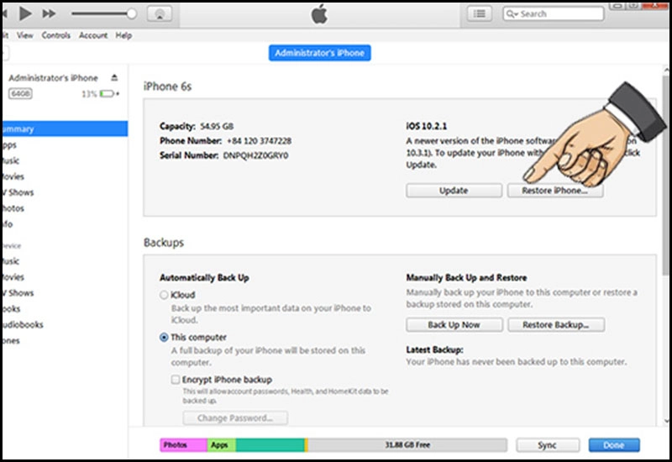Open the View menu
This screenshot has width=672, height=462.
point(25,35)
